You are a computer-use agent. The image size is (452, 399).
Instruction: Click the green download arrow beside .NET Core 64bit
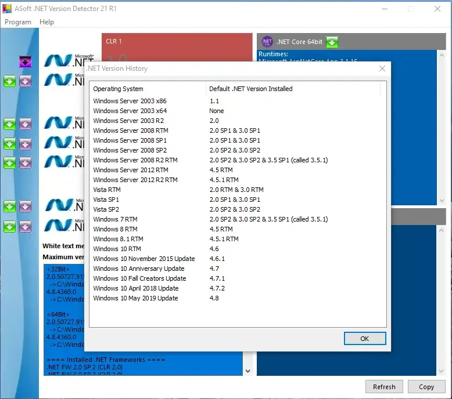coord(332,42)
